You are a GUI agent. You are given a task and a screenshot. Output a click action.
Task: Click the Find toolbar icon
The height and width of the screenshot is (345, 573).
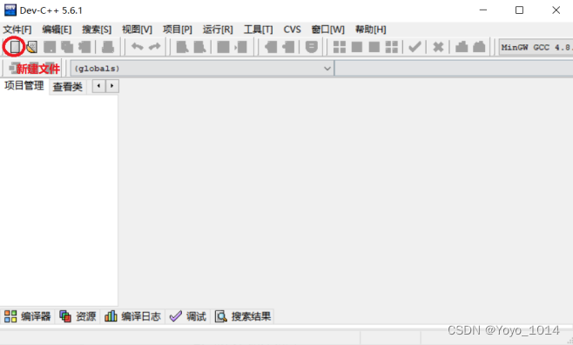tap(182, 47)
